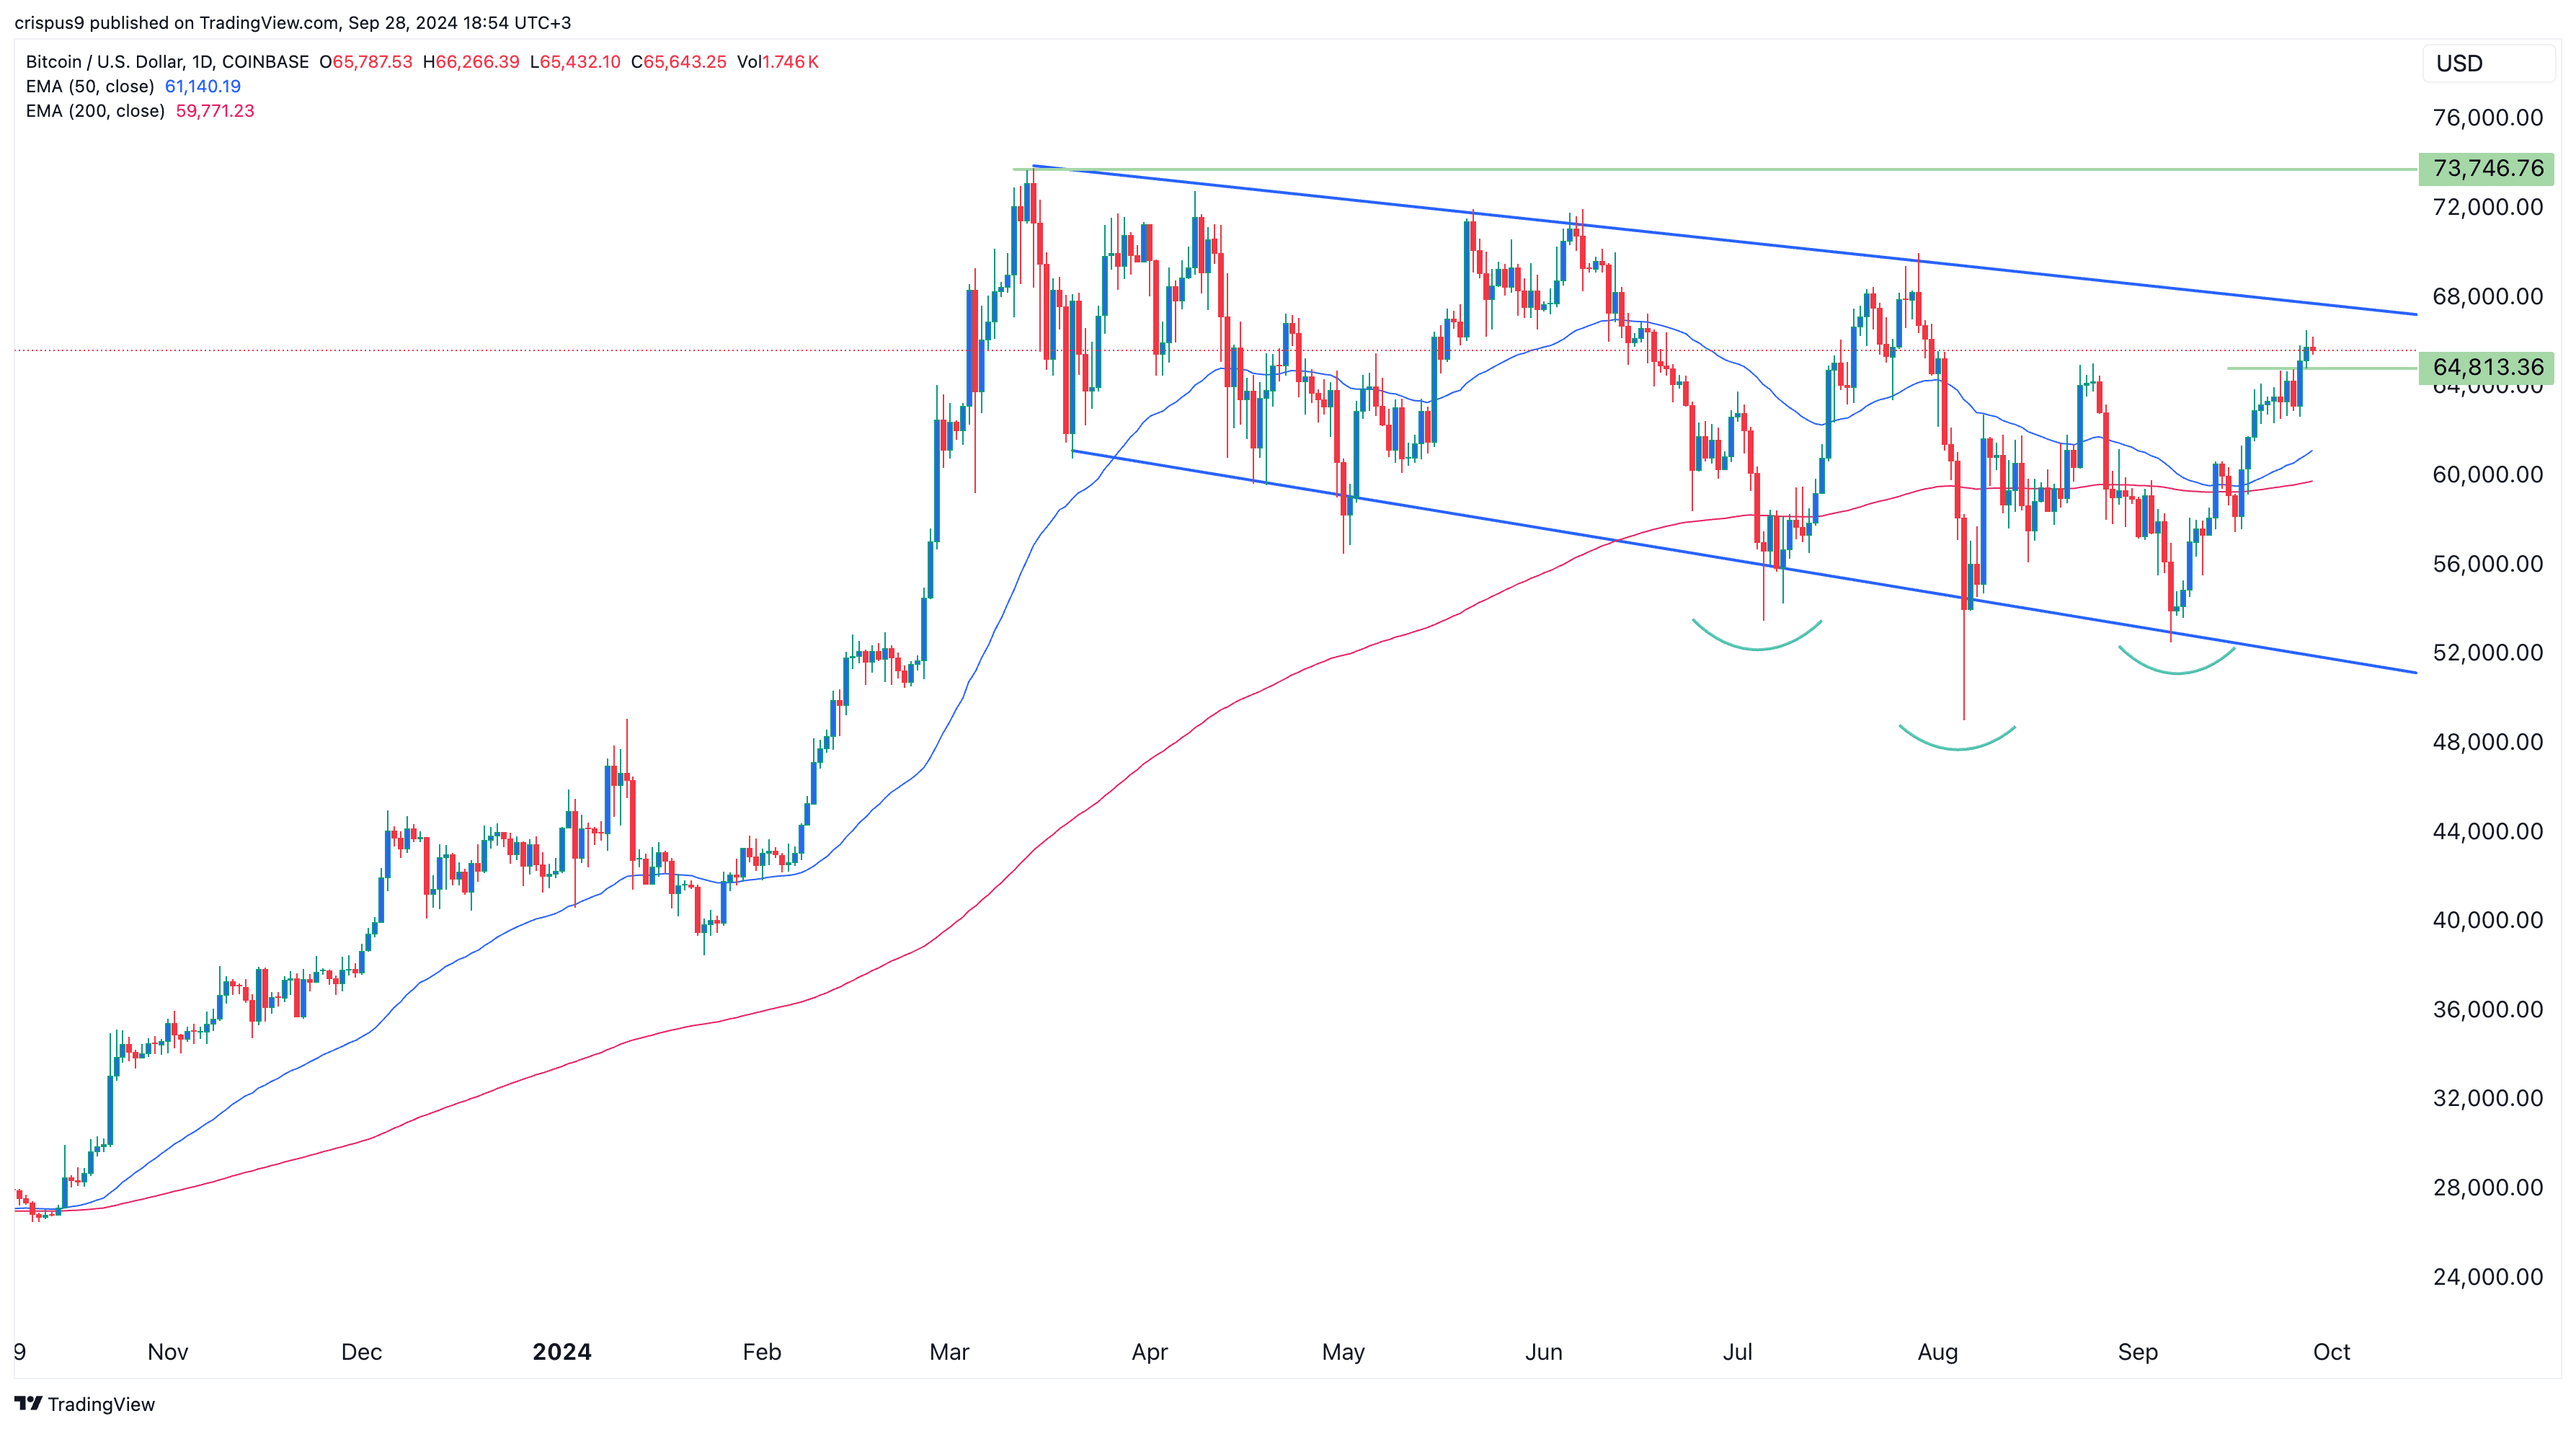Click the 61,140.19 EMA 50 value
Screen dimensions: 2576x1429
click(x=202, y=86)
